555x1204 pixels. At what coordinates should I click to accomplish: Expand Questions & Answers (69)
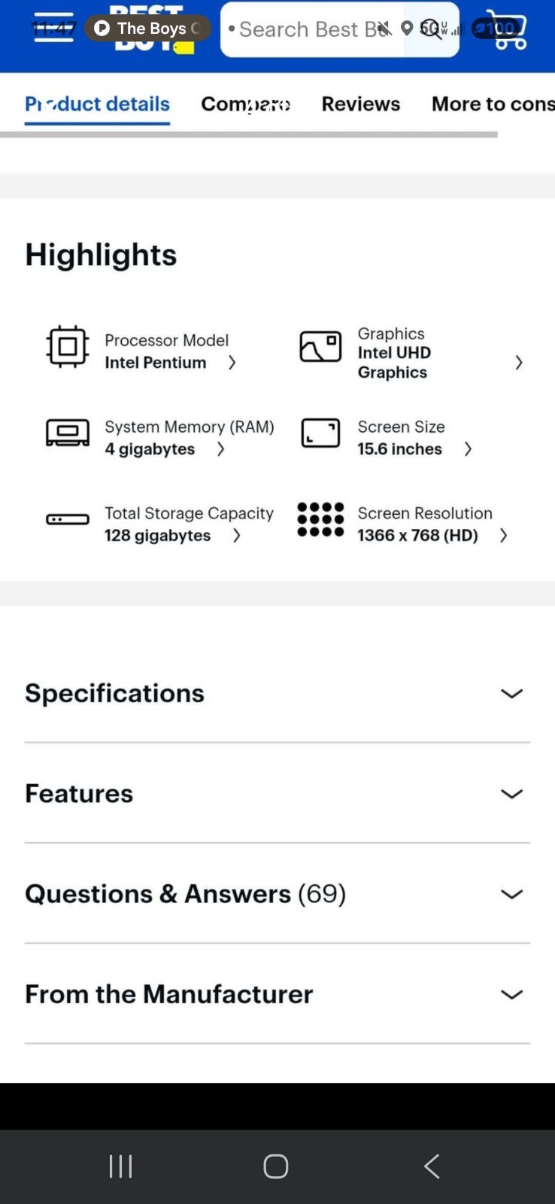point(277,894)
